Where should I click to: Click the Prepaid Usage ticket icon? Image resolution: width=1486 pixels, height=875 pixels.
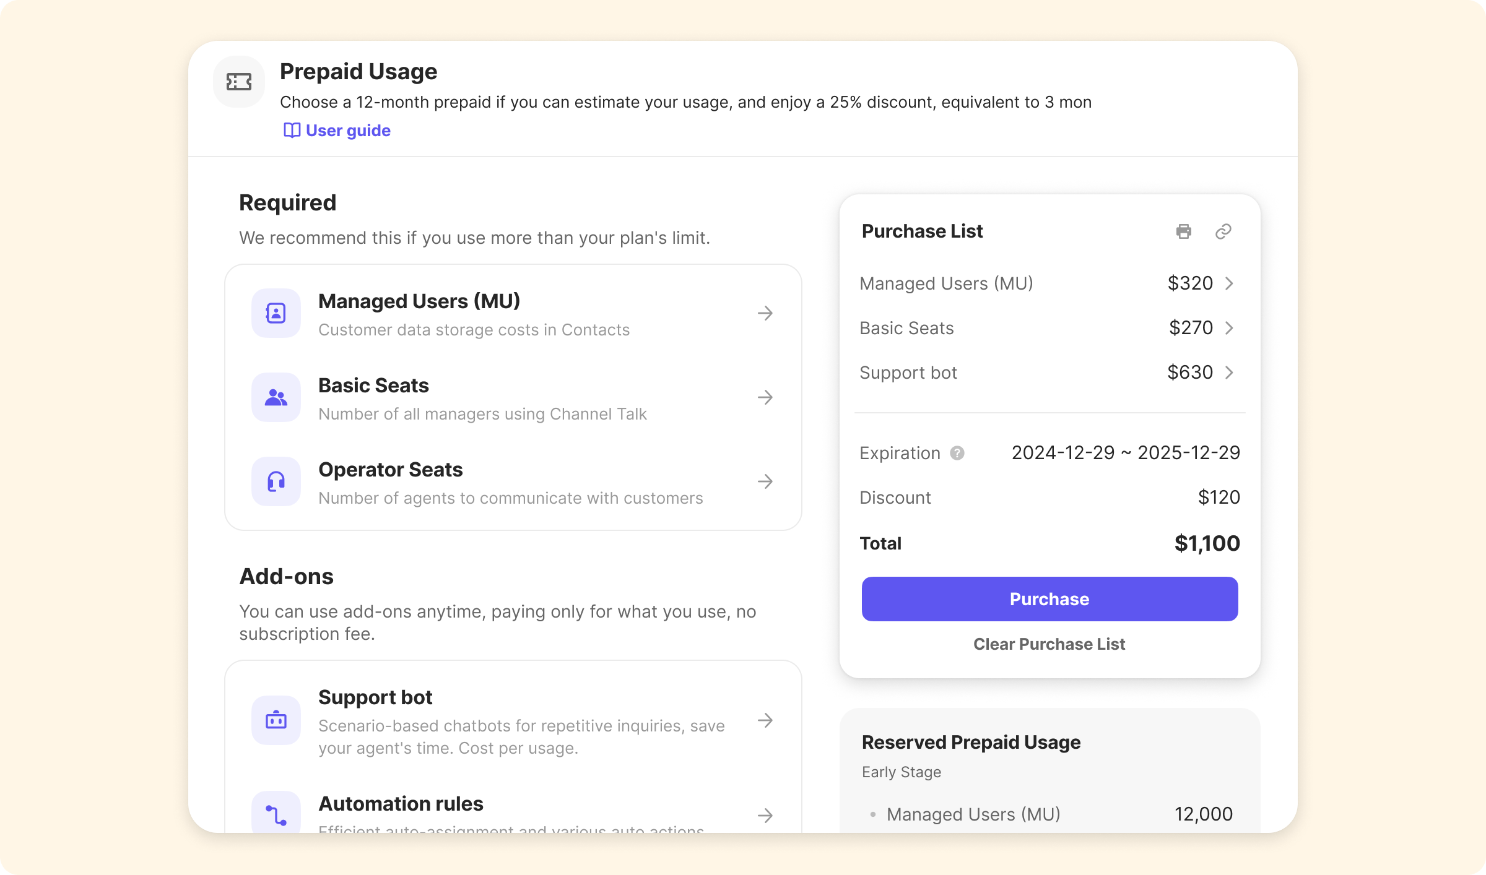[239, 82]
